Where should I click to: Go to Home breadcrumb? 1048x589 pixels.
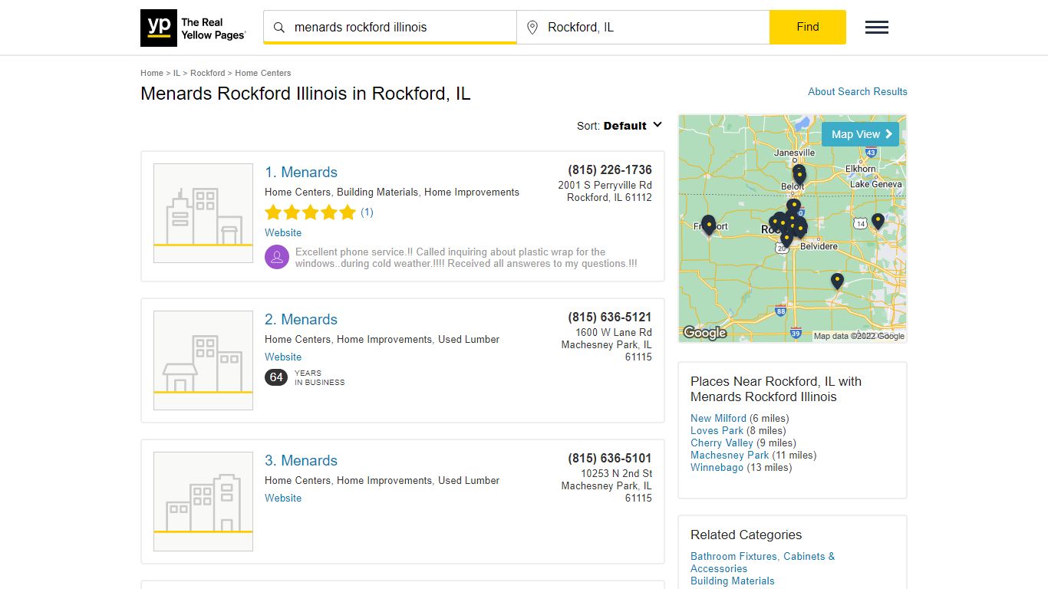(x=152, y=73)
